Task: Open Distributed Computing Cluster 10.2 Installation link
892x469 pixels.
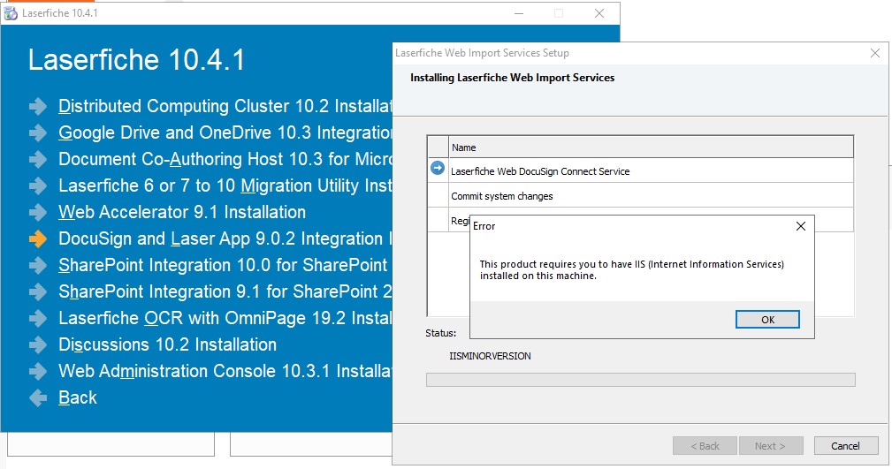Action: [225, 106]
